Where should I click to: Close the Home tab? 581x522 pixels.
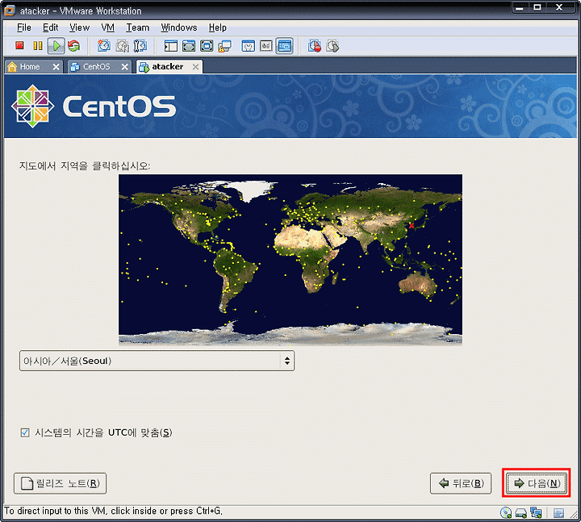(x=56, y=67)
